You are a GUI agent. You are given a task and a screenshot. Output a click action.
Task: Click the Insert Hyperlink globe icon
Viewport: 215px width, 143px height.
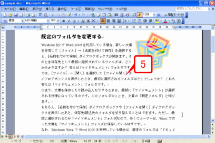[x=93, y=15]
